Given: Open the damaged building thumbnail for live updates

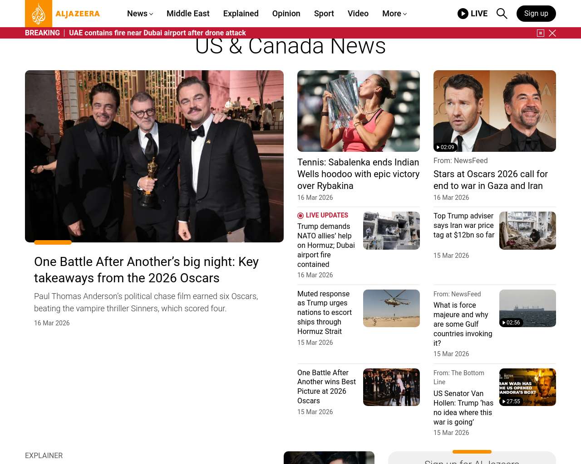Looking at the screenshot, I should tap(391, 231).
